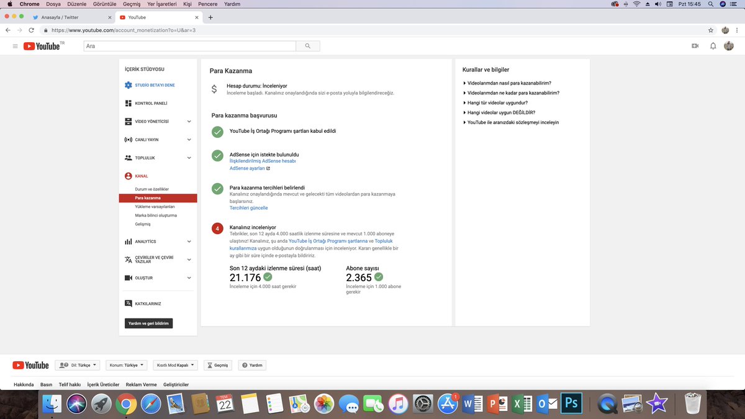
Task: Open the Pencere menu
Action: pos(208,4)
